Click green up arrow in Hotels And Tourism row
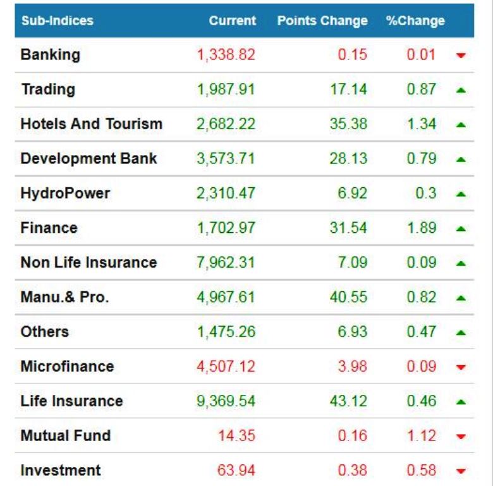This screenshot has height=486, width=493. point(460,125)
